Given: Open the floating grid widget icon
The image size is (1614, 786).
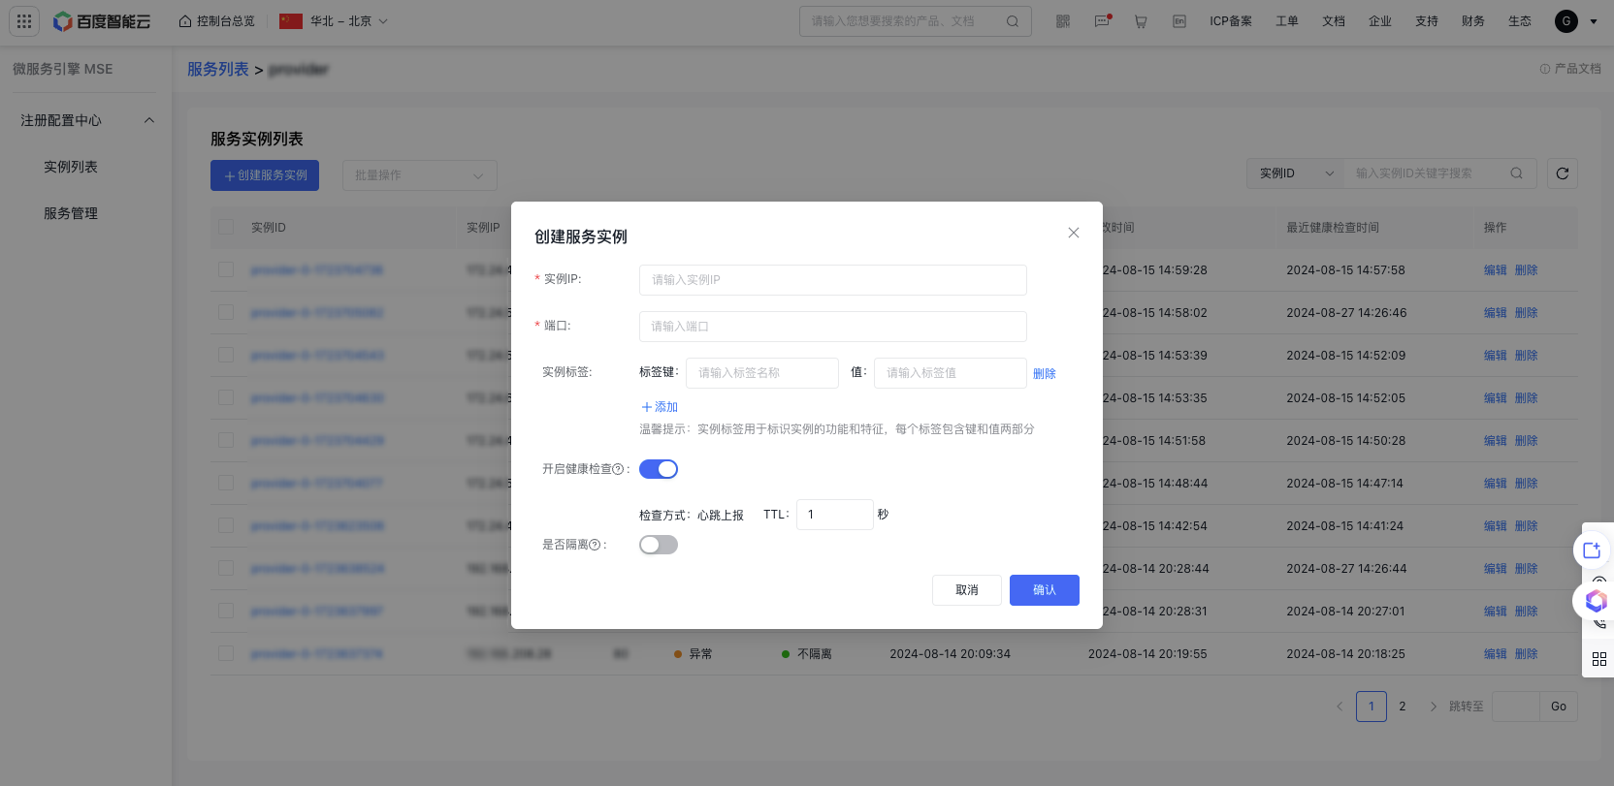Looking at the screenshot, I should (x=1599, y=659).
